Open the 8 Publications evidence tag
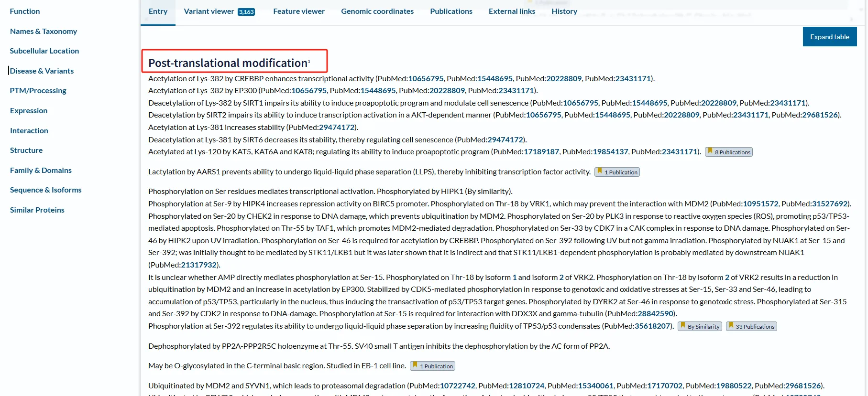 pos(728,152)
